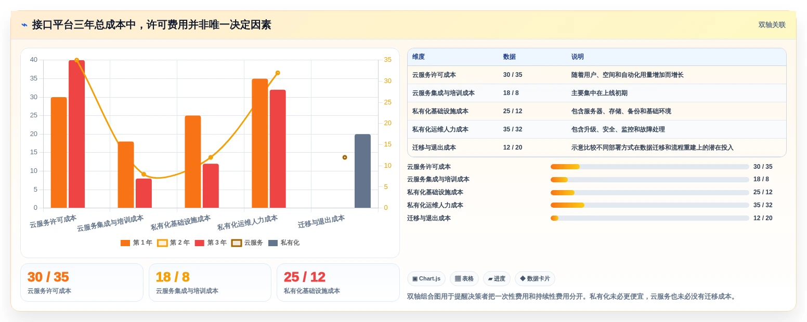Click the red bar for 云服务许可成本
Image resolution: width=807 pixels, height=322 pixels.
(x=76, y=134)
